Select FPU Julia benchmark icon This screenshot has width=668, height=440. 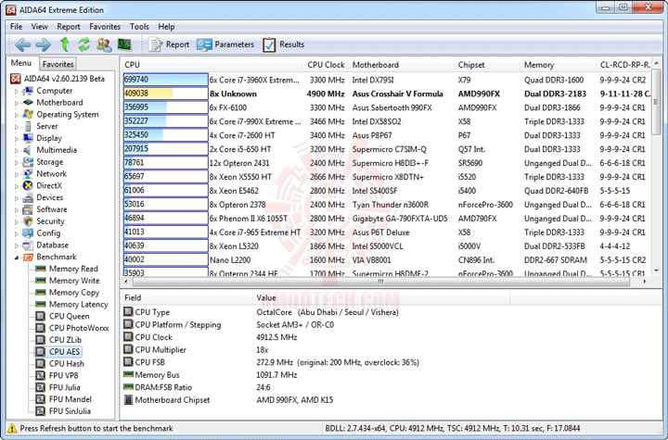pos(41,387)
